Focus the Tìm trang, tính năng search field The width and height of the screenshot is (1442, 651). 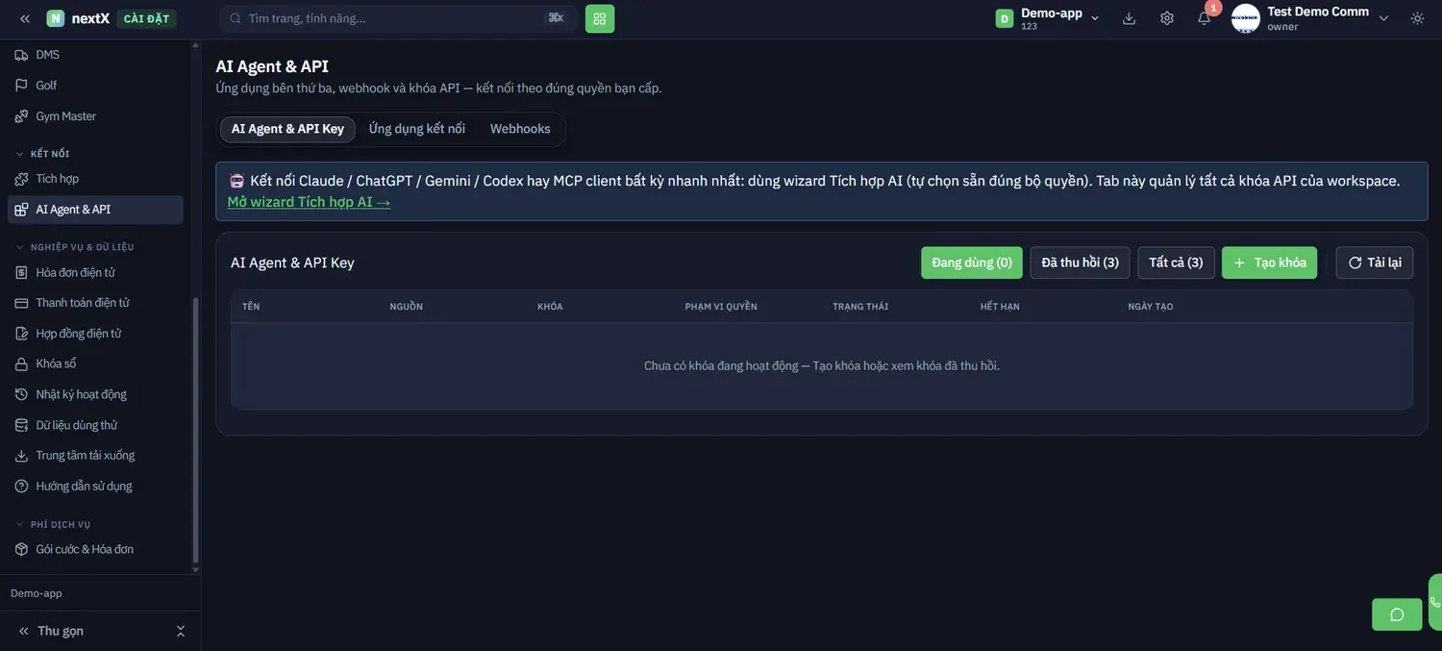click(x=399, y=18)
